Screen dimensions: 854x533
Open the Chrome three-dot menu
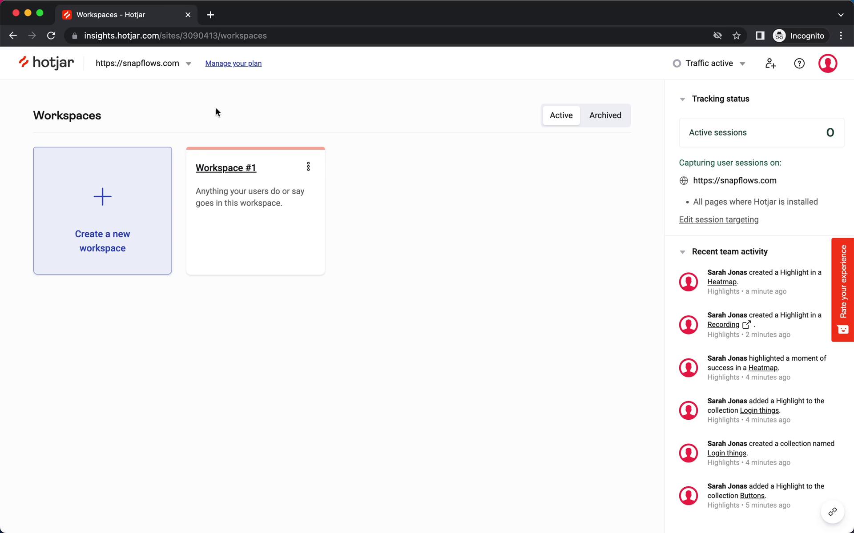pyautogui.click(x=841, y=36)
